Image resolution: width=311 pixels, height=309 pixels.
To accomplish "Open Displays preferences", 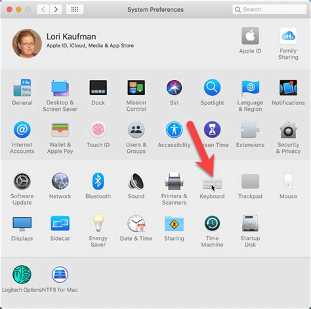I will coord(22,224).
